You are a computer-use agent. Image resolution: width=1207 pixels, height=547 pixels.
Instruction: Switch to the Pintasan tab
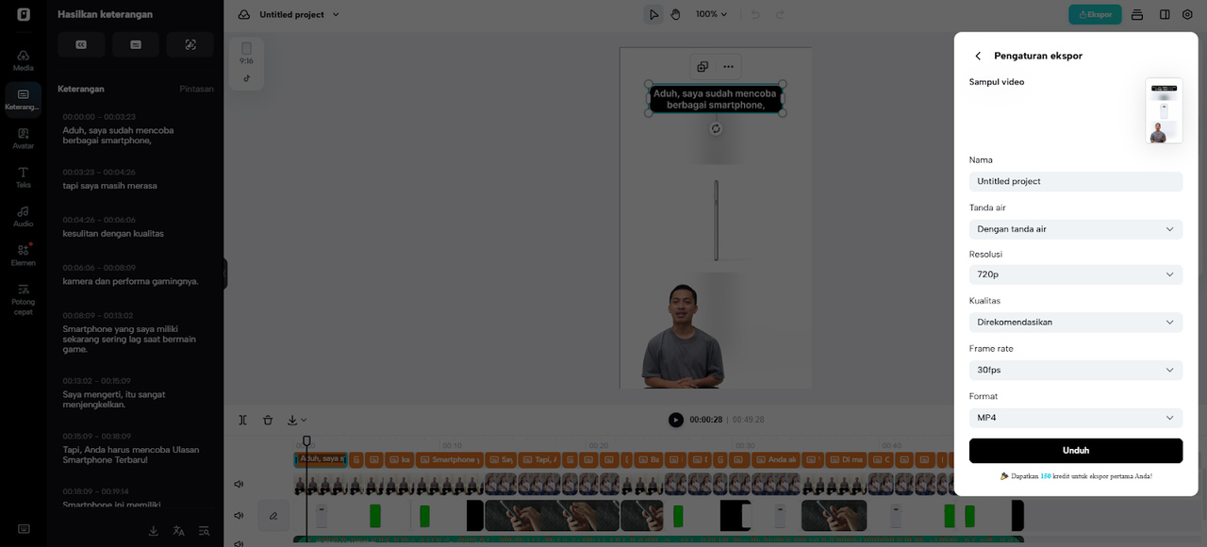[196, 89]
